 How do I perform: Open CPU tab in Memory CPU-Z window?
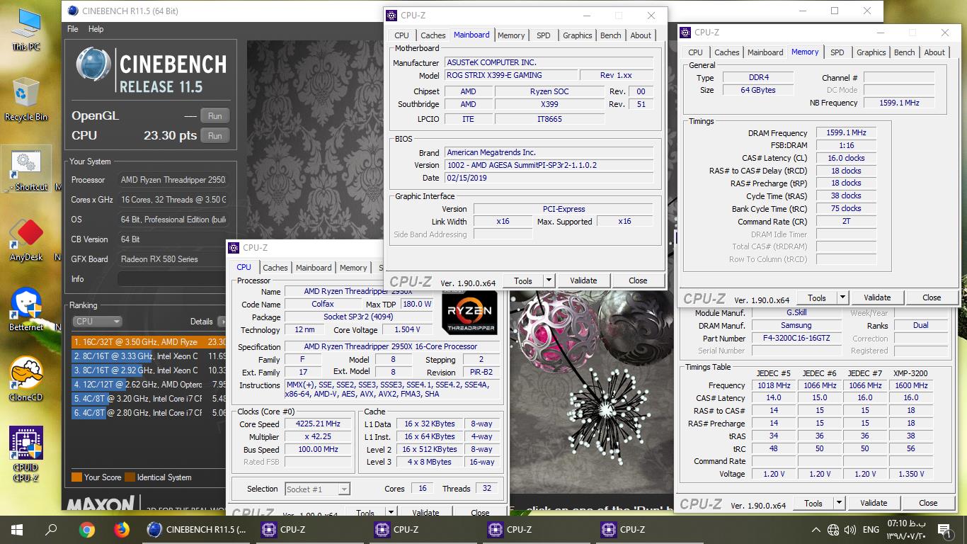(x=696, y=52)
